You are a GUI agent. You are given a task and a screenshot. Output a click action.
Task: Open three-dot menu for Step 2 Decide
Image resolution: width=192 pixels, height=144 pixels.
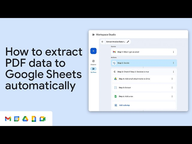(173, 63)
